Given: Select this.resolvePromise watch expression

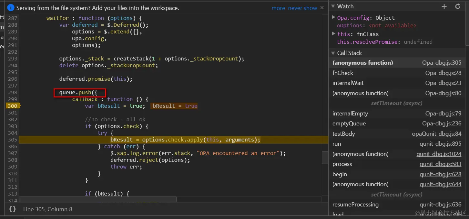Looking at the screenshot, I should click(384, 42).
